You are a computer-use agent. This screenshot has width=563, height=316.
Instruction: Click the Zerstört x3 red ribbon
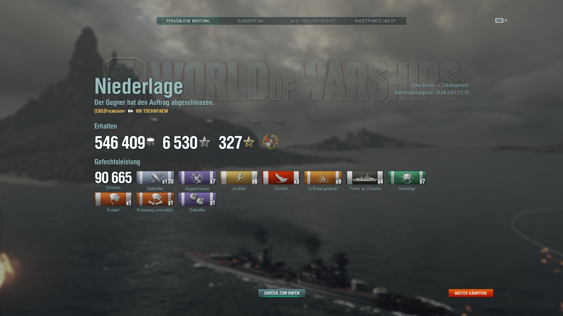tap(281, 178)
